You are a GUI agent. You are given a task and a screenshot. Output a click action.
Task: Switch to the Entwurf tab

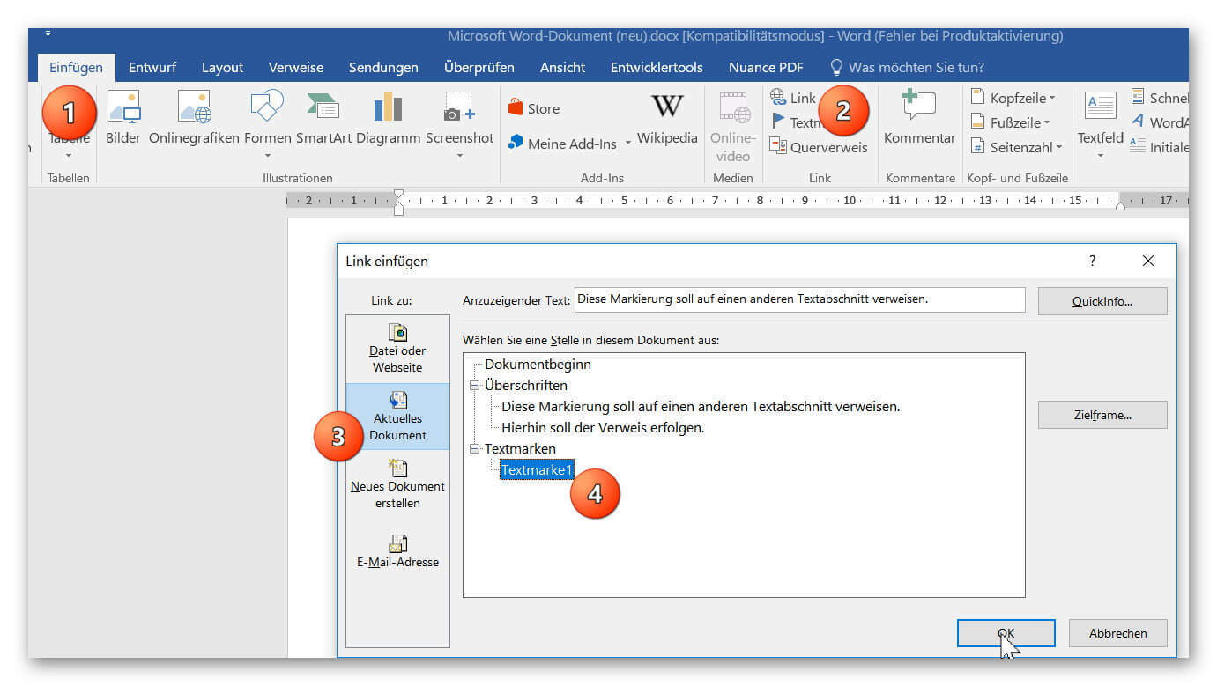pos(152,67)
